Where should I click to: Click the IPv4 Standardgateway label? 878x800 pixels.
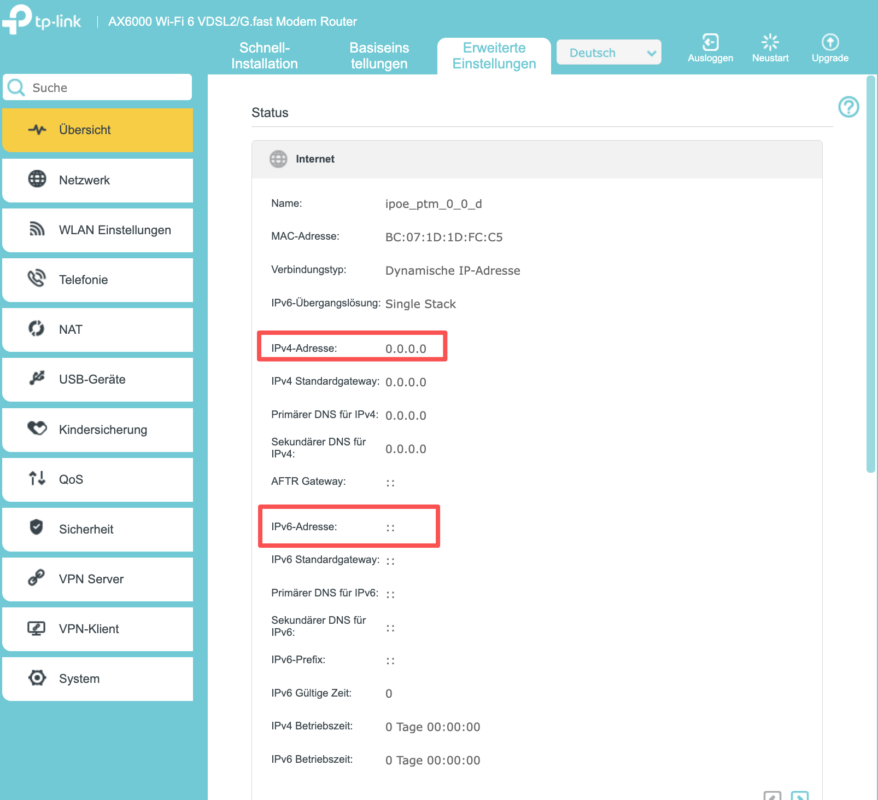point(325,381)
